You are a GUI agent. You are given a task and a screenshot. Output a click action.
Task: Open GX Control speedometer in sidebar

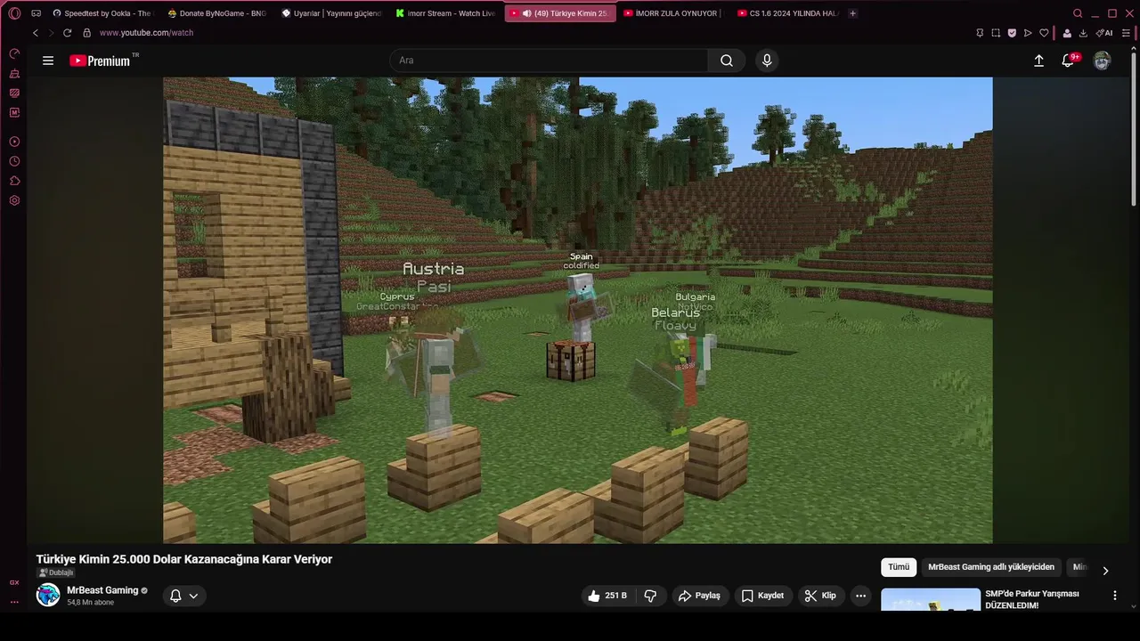(14, 53)
